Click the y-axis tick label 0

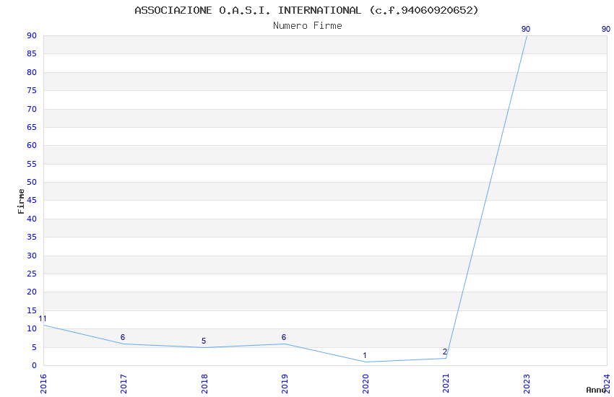click(x=35, y=366)
